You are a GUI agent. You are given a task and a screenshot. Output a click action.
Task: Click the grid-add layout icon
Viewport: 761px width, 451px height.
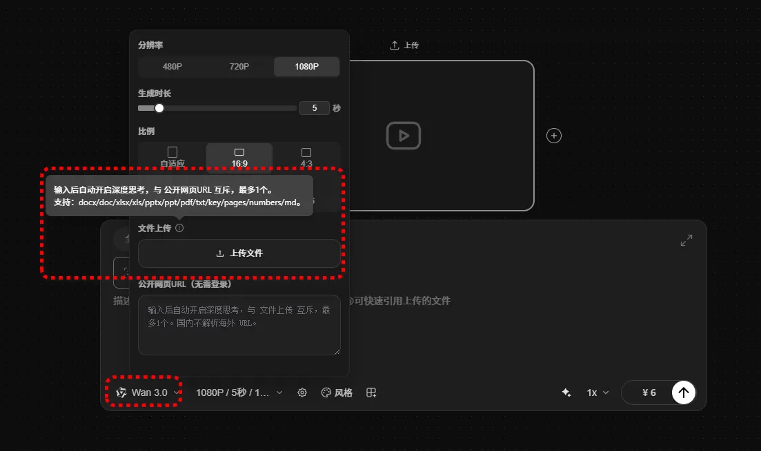pyautogui.click(x=371, y=392)
